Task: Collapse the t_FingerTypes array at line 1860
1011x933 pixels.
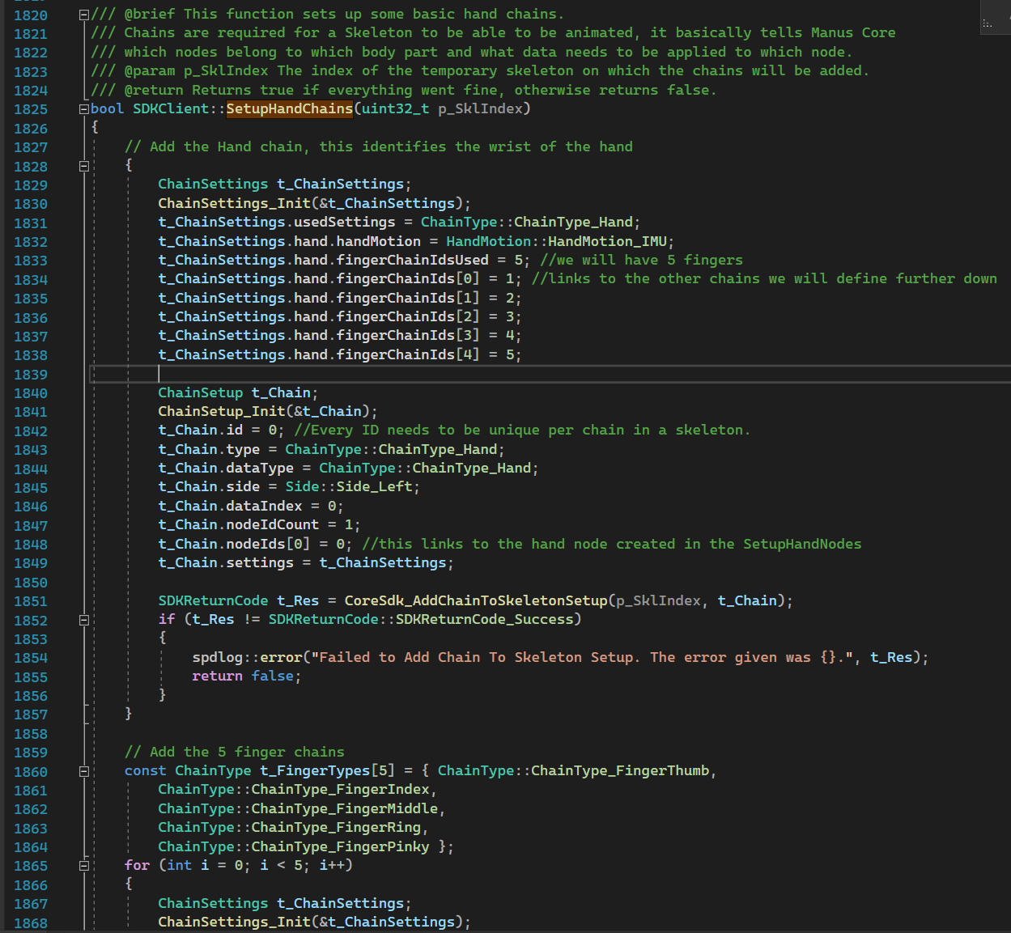Action: coord(84,771)
